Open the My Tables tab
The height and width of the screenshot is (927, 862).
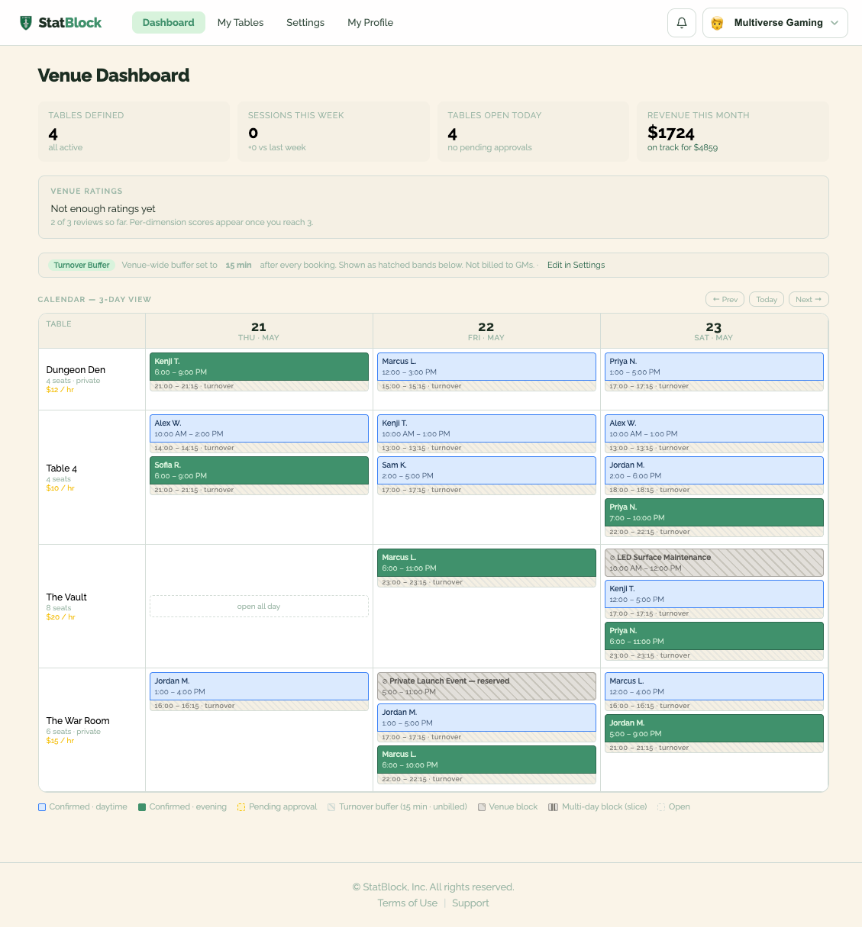pyautogui.click(x=241, y=23)
